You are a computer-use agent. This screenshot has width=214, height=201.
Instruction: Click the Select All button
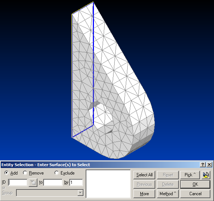tap(144, 175)
